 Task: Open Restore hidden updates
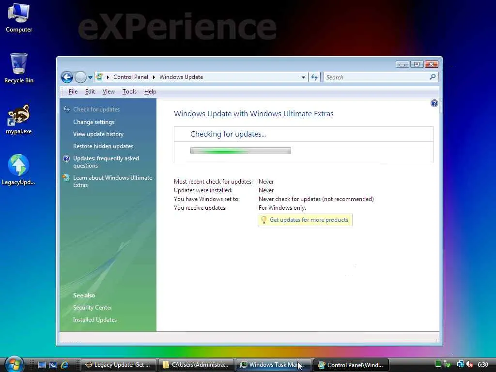[x=103, y=146]
